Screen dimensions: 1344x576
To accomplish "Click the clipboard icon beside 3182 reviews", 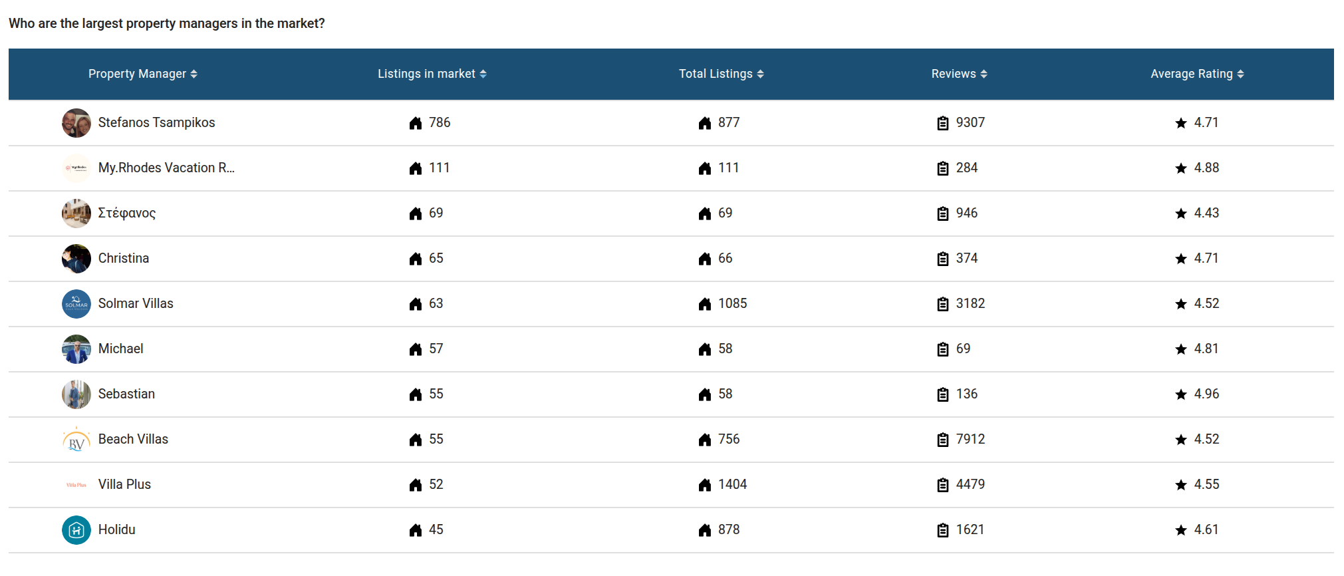I will 943,304.
